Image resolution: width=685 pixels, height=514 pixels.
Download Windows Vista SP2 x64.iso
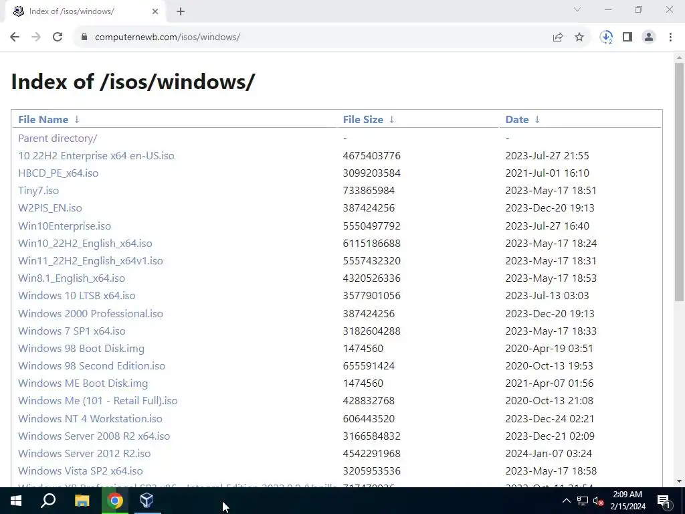(x=80, y=471)
